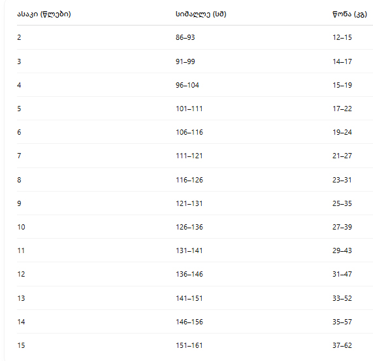Select weight value 12–15
This screenshot has width=373, height=361.
click(342, 37)
